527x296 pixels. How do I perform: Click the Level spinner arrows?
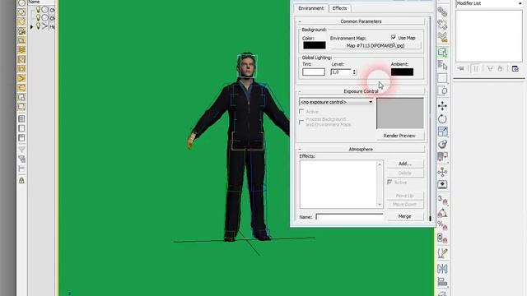[354, 72]
